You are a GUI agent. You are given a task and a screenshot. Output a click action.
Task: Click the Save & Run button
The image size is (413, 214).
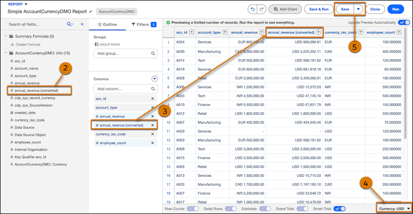click(x=319, y=9)
